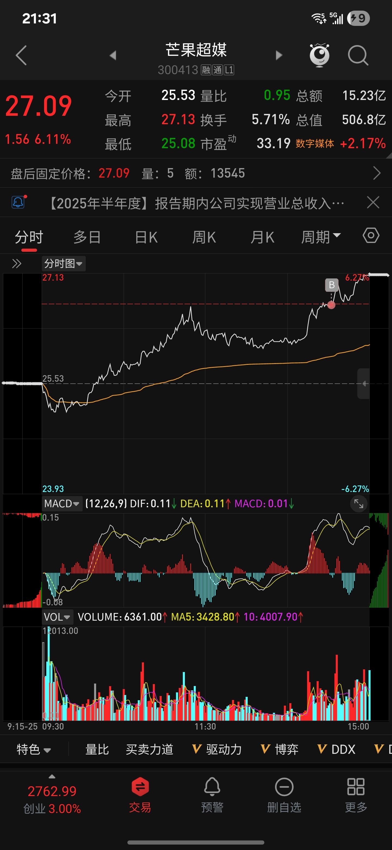The width and height of the screenshot is (392, 850).
Task: Switch to the 月K tab
Action: (x=262, y=237)
